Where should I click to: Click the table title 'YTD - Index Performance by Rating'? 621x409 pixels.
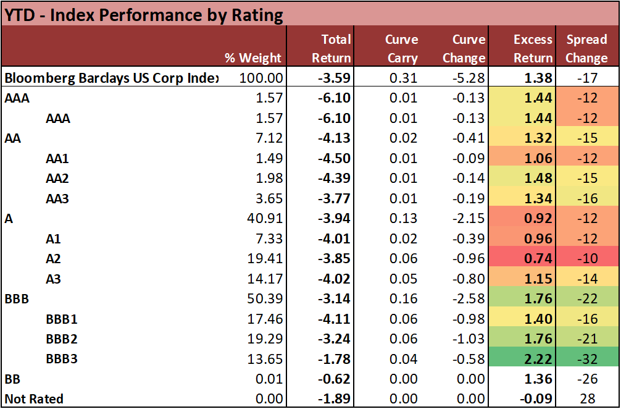pos(144,14)
